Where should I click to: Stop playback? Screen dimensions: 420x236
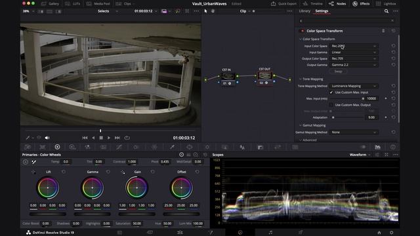point(101,138)
